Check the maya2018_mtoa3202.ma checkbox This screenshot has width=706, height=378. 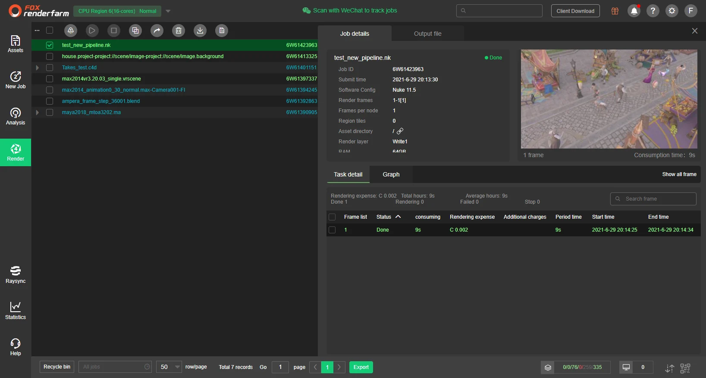pyautogui.click(x=50, y=112)
